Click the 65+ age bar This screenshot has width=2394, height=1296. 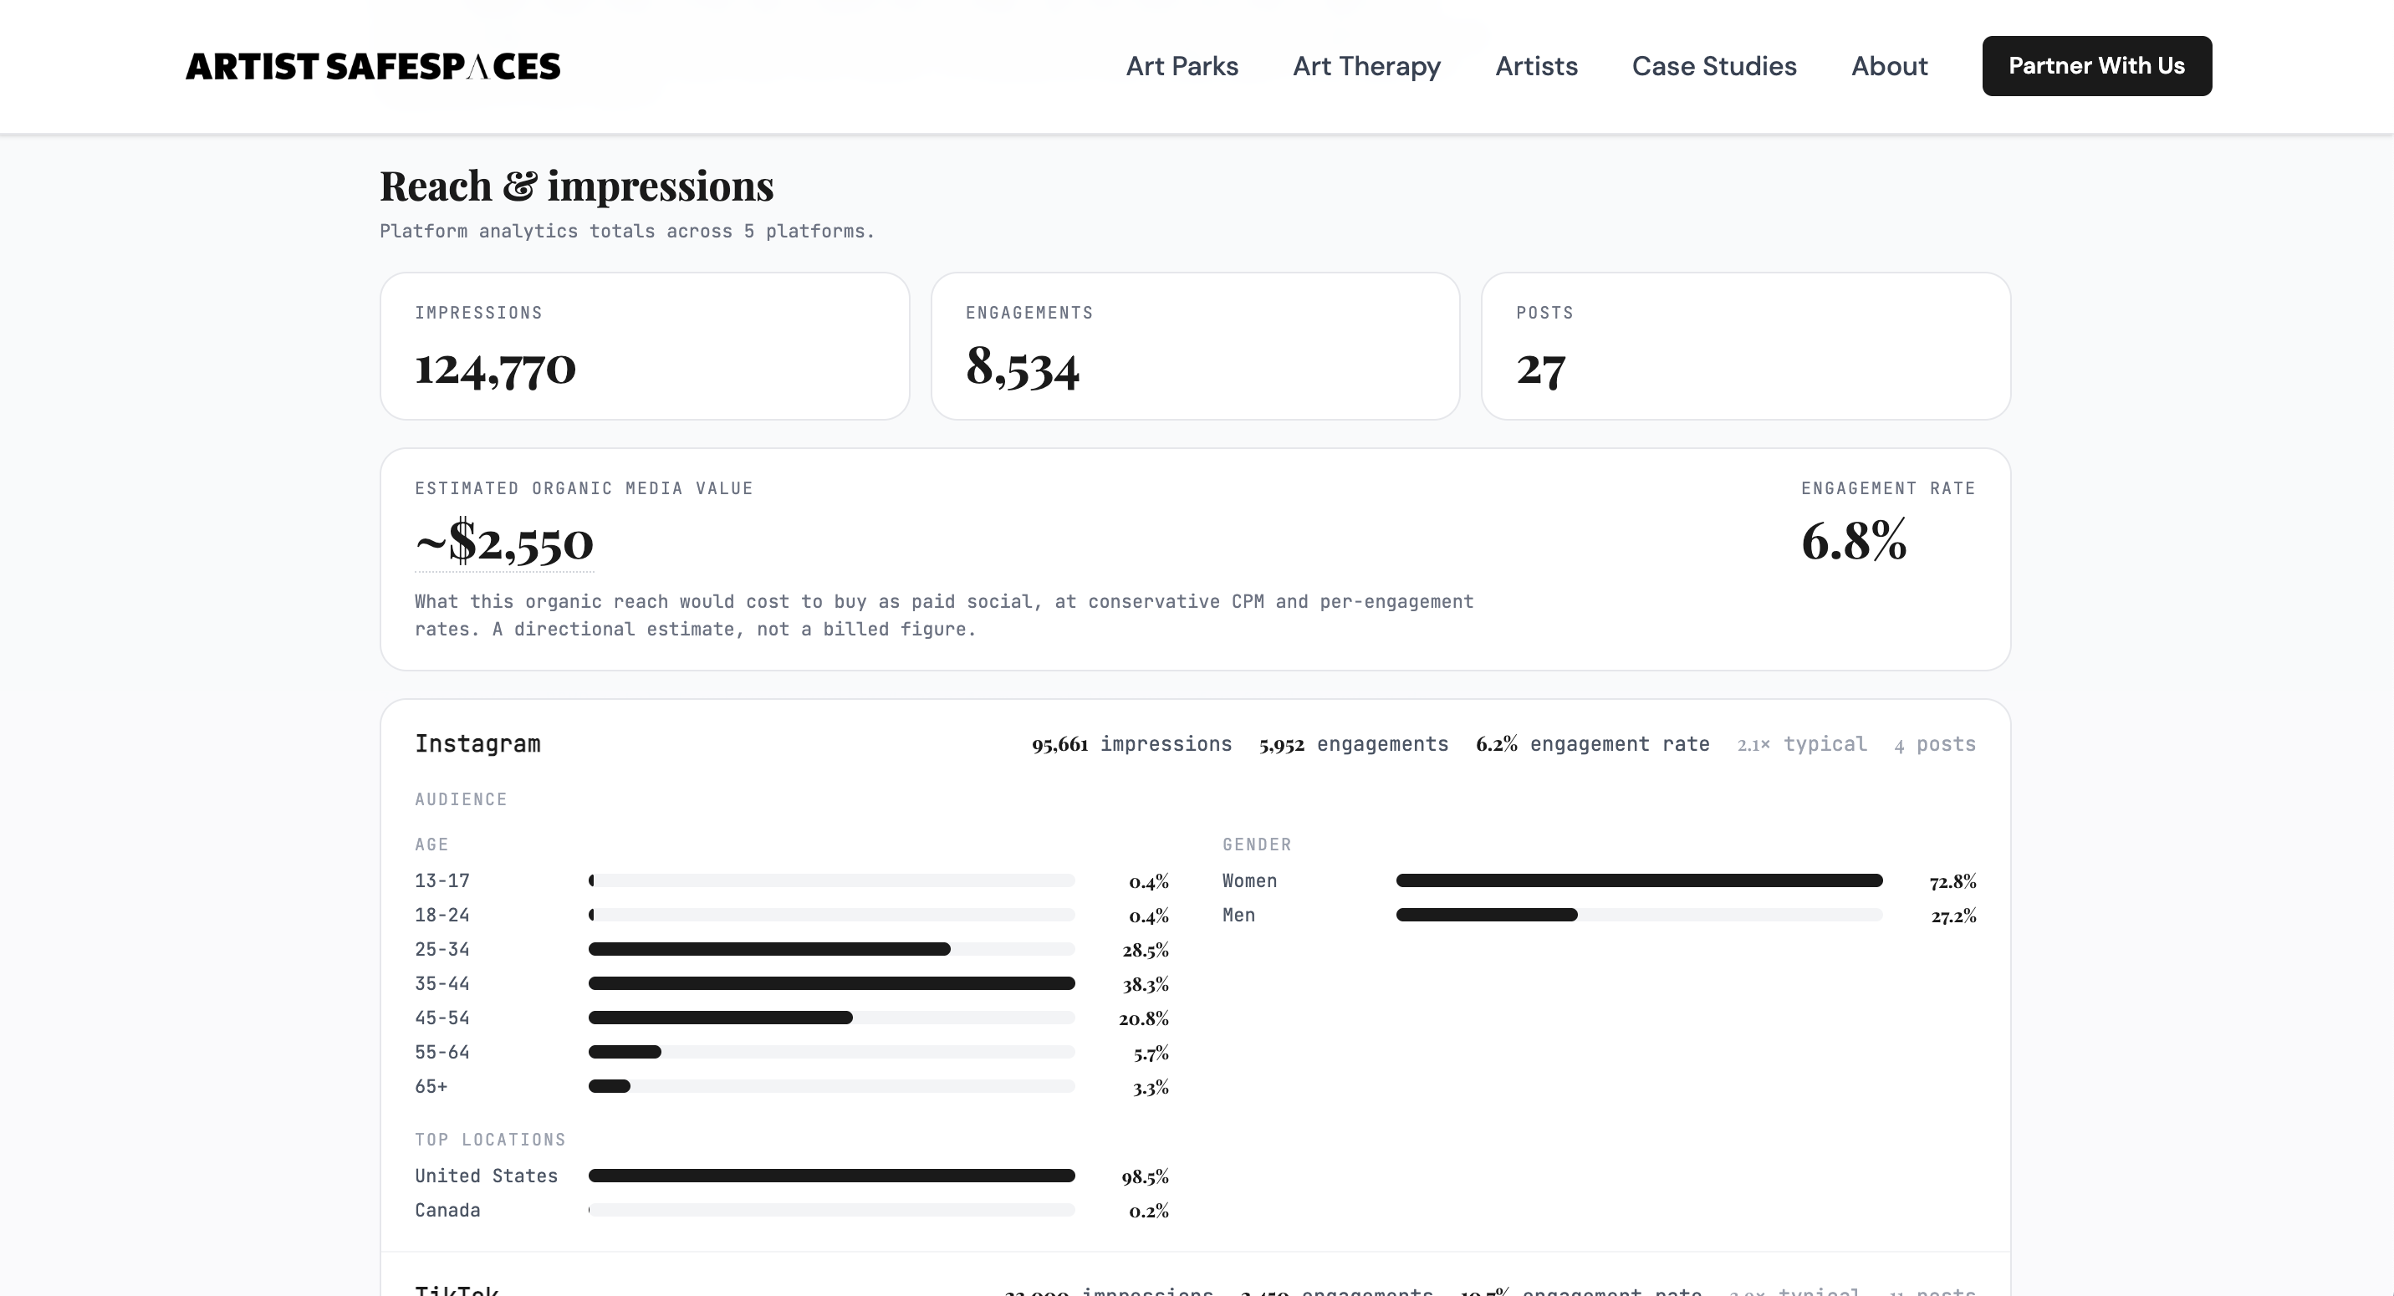point(832,1087)
